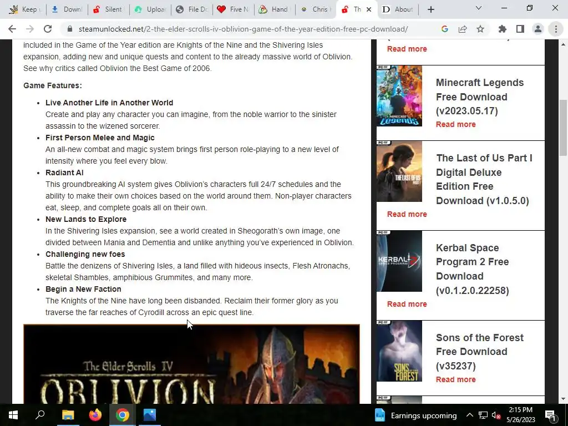Viewport: 568px width, 426px height.
Task: Switch to the Uploa tab
Action: click(150, 9)
